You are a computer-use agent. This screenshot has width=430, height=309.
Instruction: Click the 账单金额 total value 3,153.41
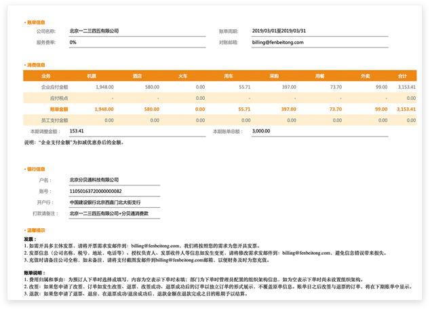tap(406, 109)
